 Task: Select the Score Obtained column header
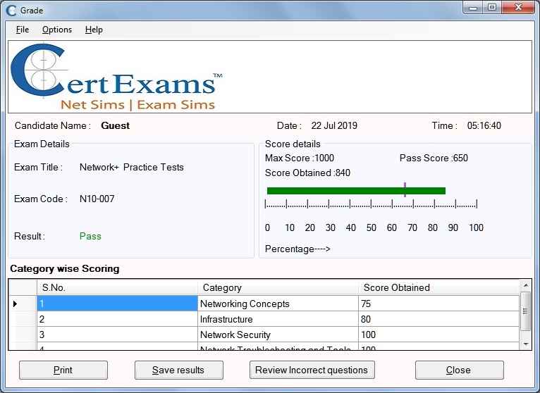438,287
